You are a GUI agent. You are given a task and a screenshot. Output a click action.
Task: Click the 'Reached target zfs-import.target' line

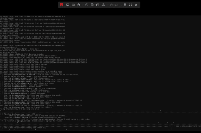tap(27, 77)
